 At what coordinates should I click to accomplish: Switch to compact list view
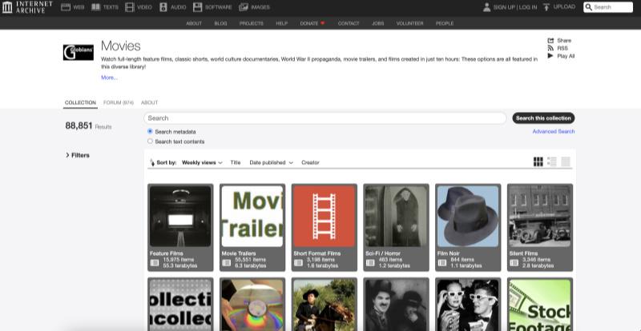[566, 162]
